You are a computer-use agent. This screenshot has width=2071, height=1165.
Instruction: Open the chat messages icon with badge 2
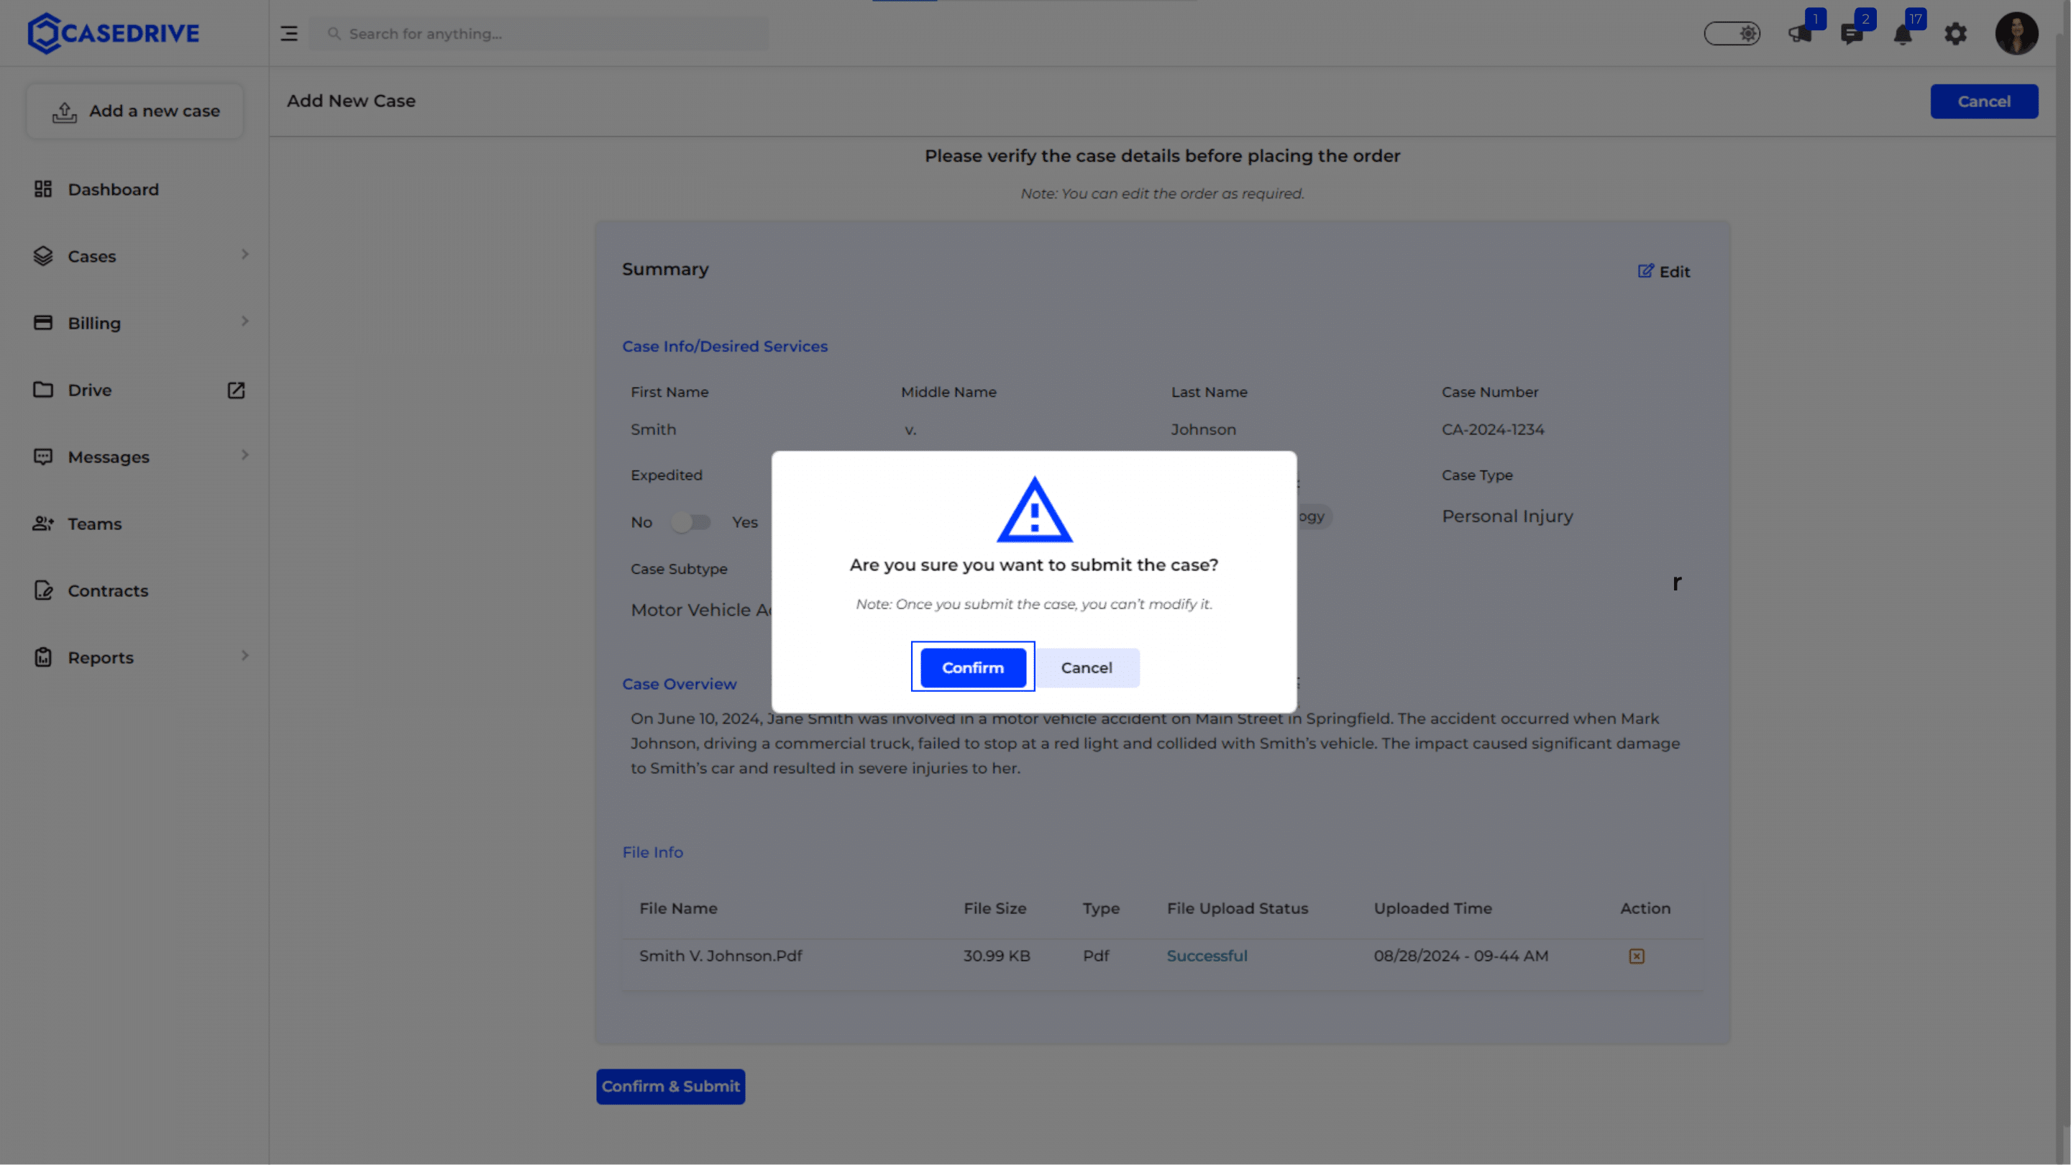1851,35
